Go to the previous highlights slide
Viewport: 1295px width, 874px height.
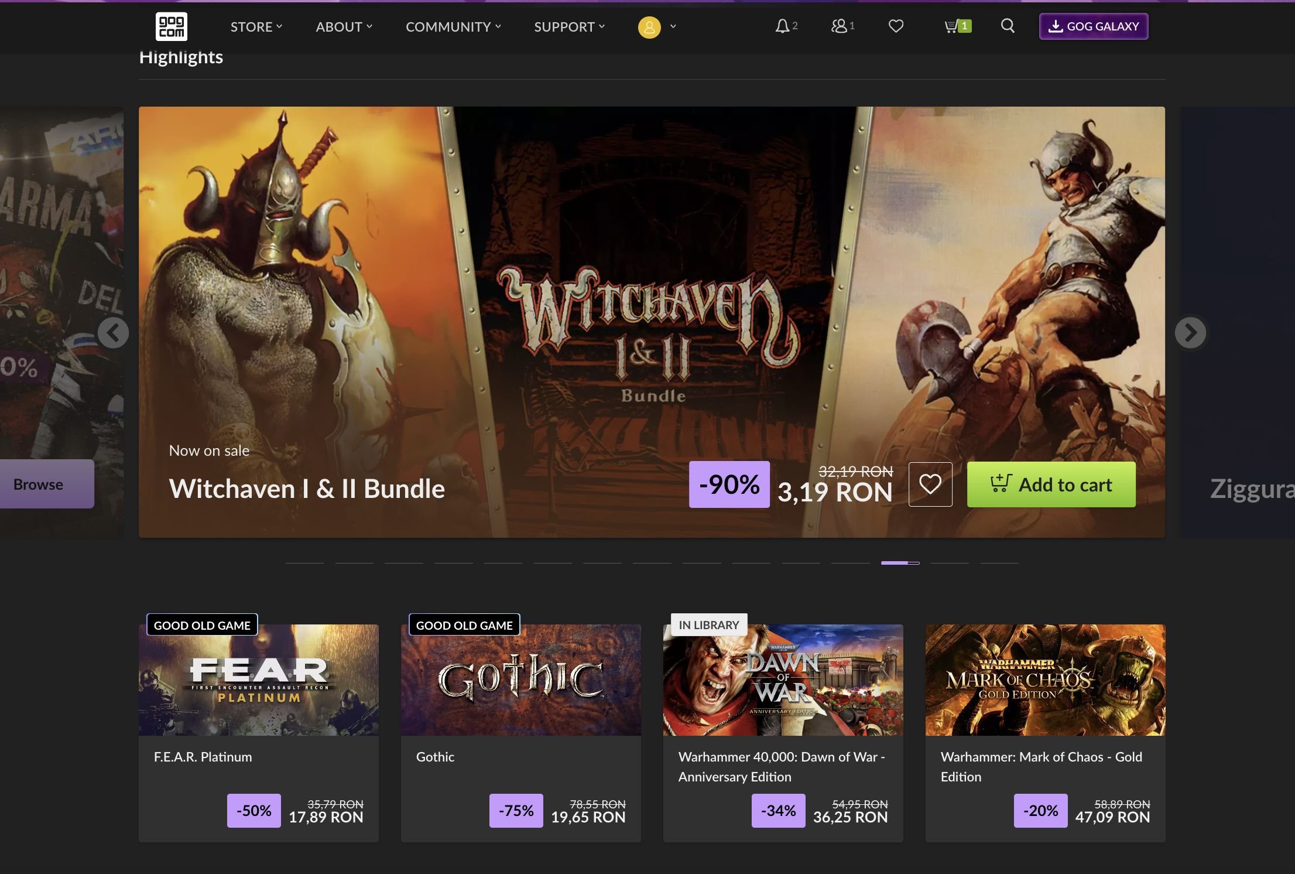click(x=113, y=333)
